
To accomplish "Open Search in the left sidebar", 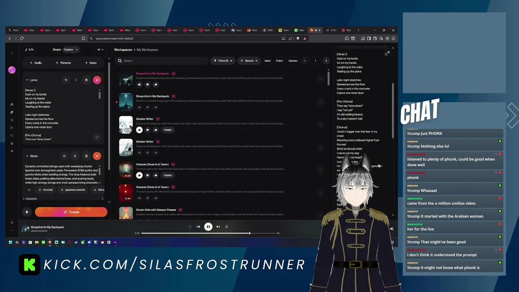I will click(x=12, y=135).
